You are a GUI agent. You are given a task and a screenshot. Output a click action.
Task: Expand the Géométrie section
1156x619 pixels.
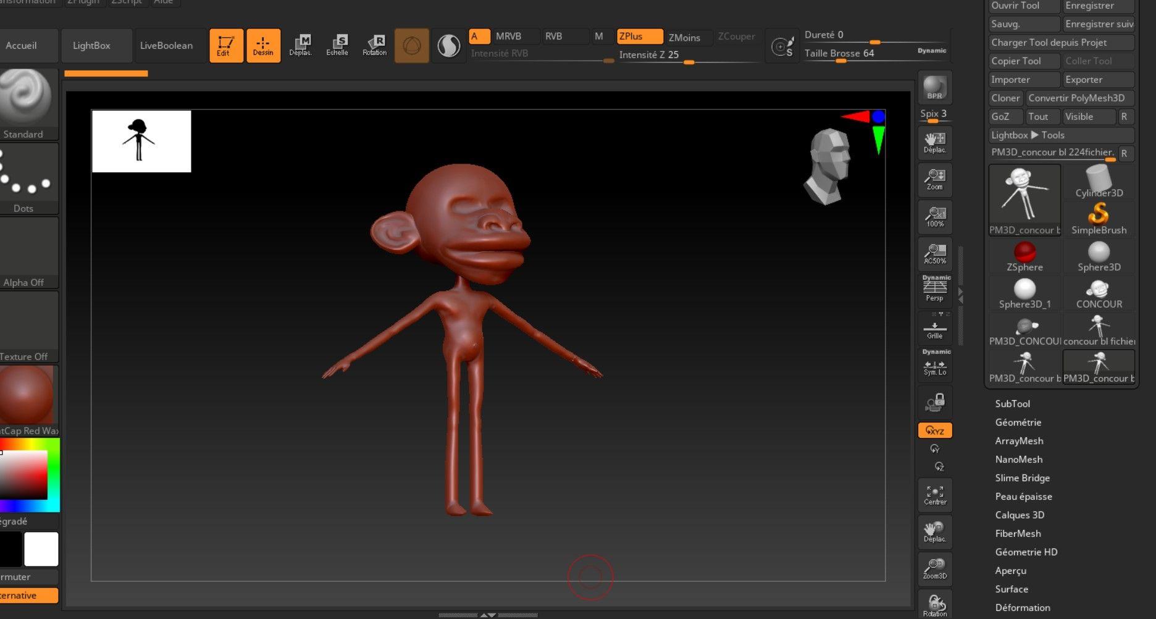tap(1018, 422)
